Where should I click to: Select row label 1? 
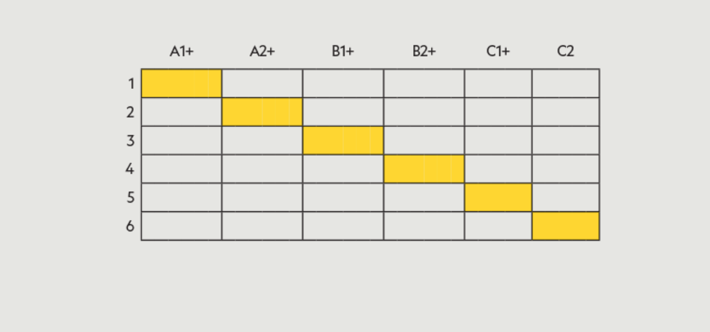coord(130,84)
